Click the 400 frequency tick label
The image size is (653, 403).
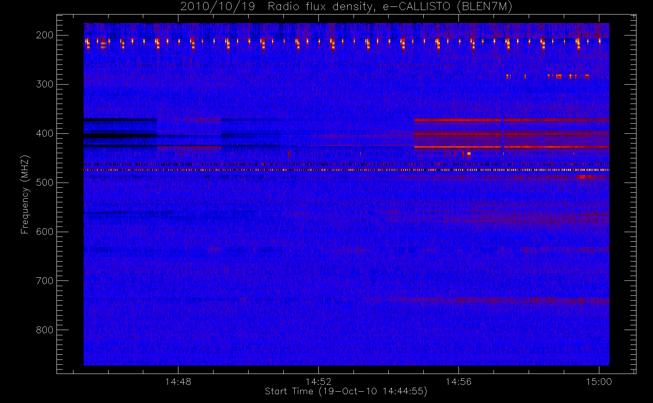click(45, 133)
